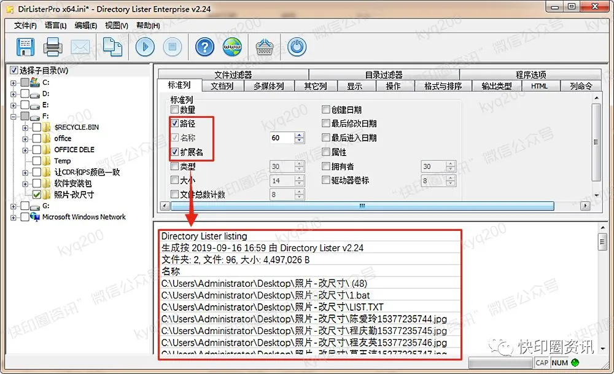The image size is (614, 374).
Task: Select the Microsoft Windows Network icon
Action: pyautogui.click(x=35, y=217)
